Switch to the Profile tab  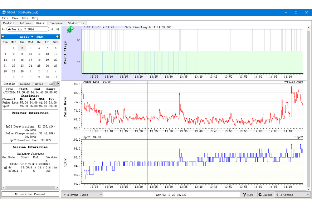(8, 23)
